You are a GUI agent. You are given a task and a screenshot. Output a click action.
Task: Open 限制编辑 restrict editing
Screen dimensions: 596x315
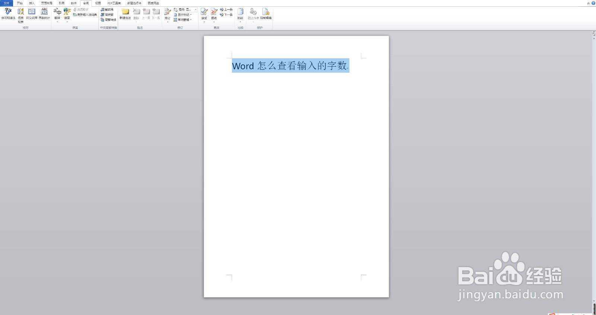266,14
